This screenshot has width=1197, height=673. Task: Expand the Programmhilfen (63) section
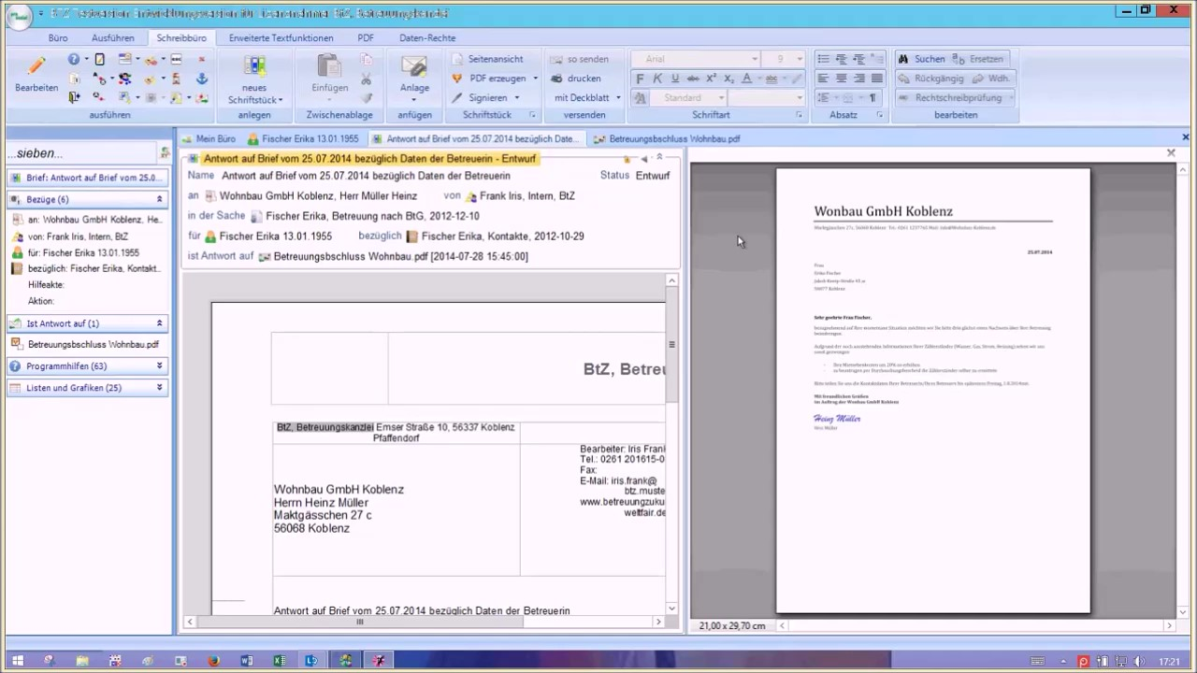[159, 366]
